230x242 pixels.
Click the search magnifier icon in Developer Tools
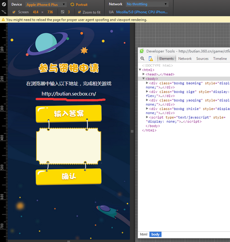(143, 59)
